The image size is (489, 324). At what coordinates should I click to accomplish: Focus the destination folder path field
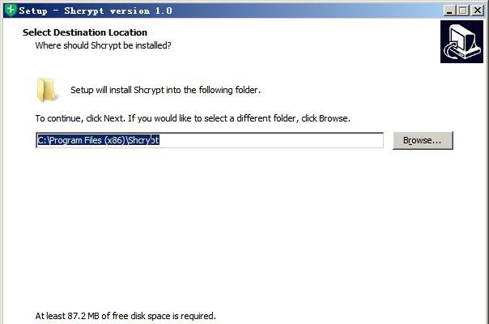click(x=210, y=140)
